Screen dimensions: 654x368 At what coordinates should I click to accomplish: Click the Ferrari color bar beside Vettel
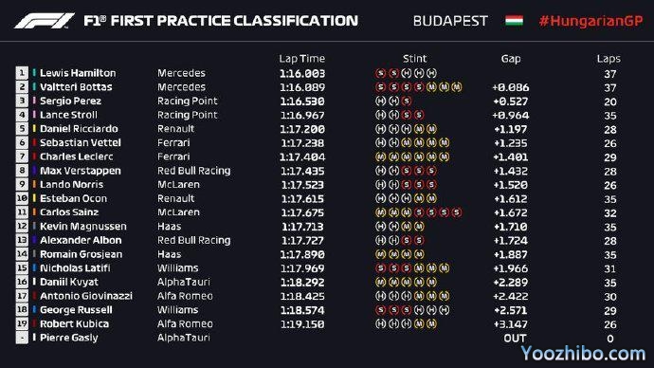coord(34,142)
